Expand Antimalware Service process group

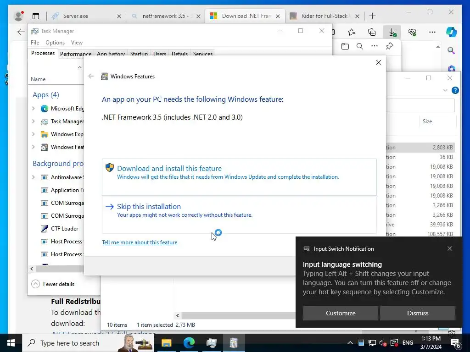pos(34,177)
